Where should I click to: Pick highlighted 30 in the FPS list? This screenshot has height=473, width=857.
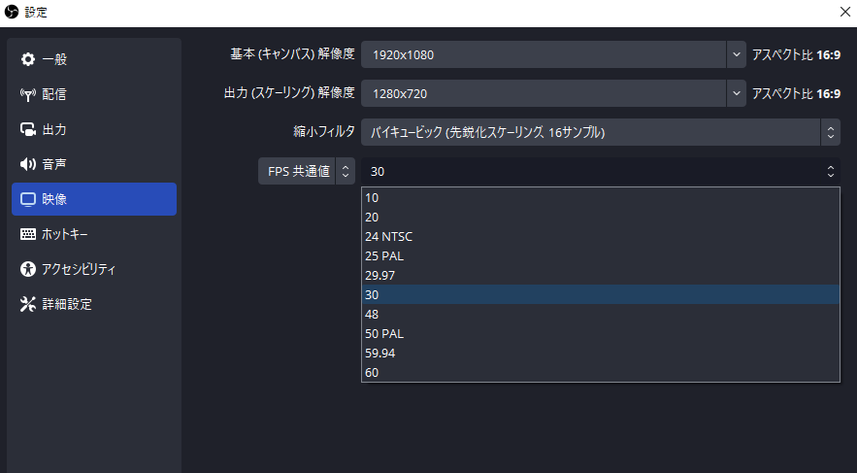point(600,294)
